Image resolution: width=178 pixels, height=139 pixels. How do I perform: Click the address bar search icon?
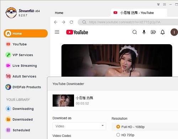tap(84, 22)
